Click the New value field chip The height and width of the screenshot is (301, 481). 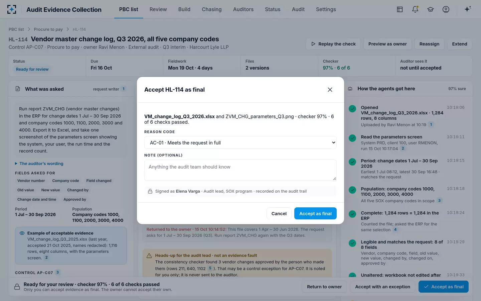[x=50, y=190]
